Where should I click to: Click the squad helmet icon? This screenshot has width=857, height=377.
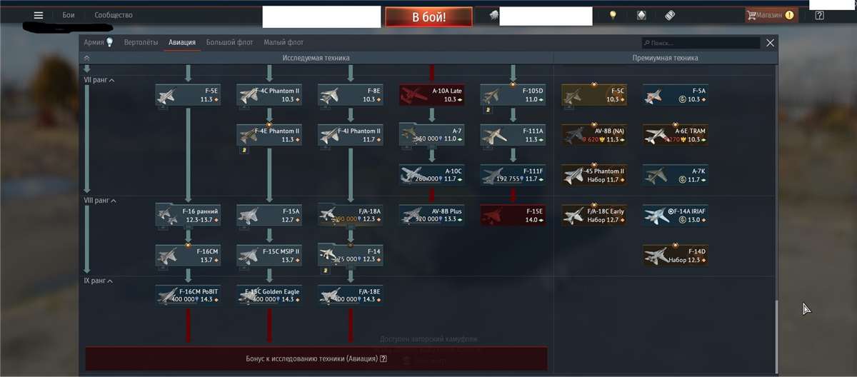tap(493, 15)
